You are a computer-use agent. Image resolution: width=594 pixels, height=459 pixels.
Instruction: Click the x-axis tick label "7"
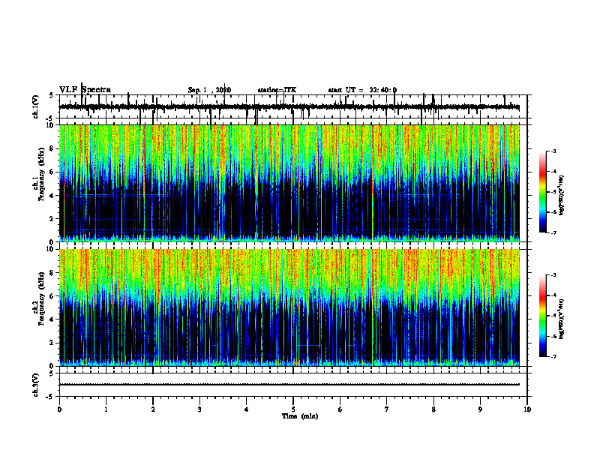387,409
